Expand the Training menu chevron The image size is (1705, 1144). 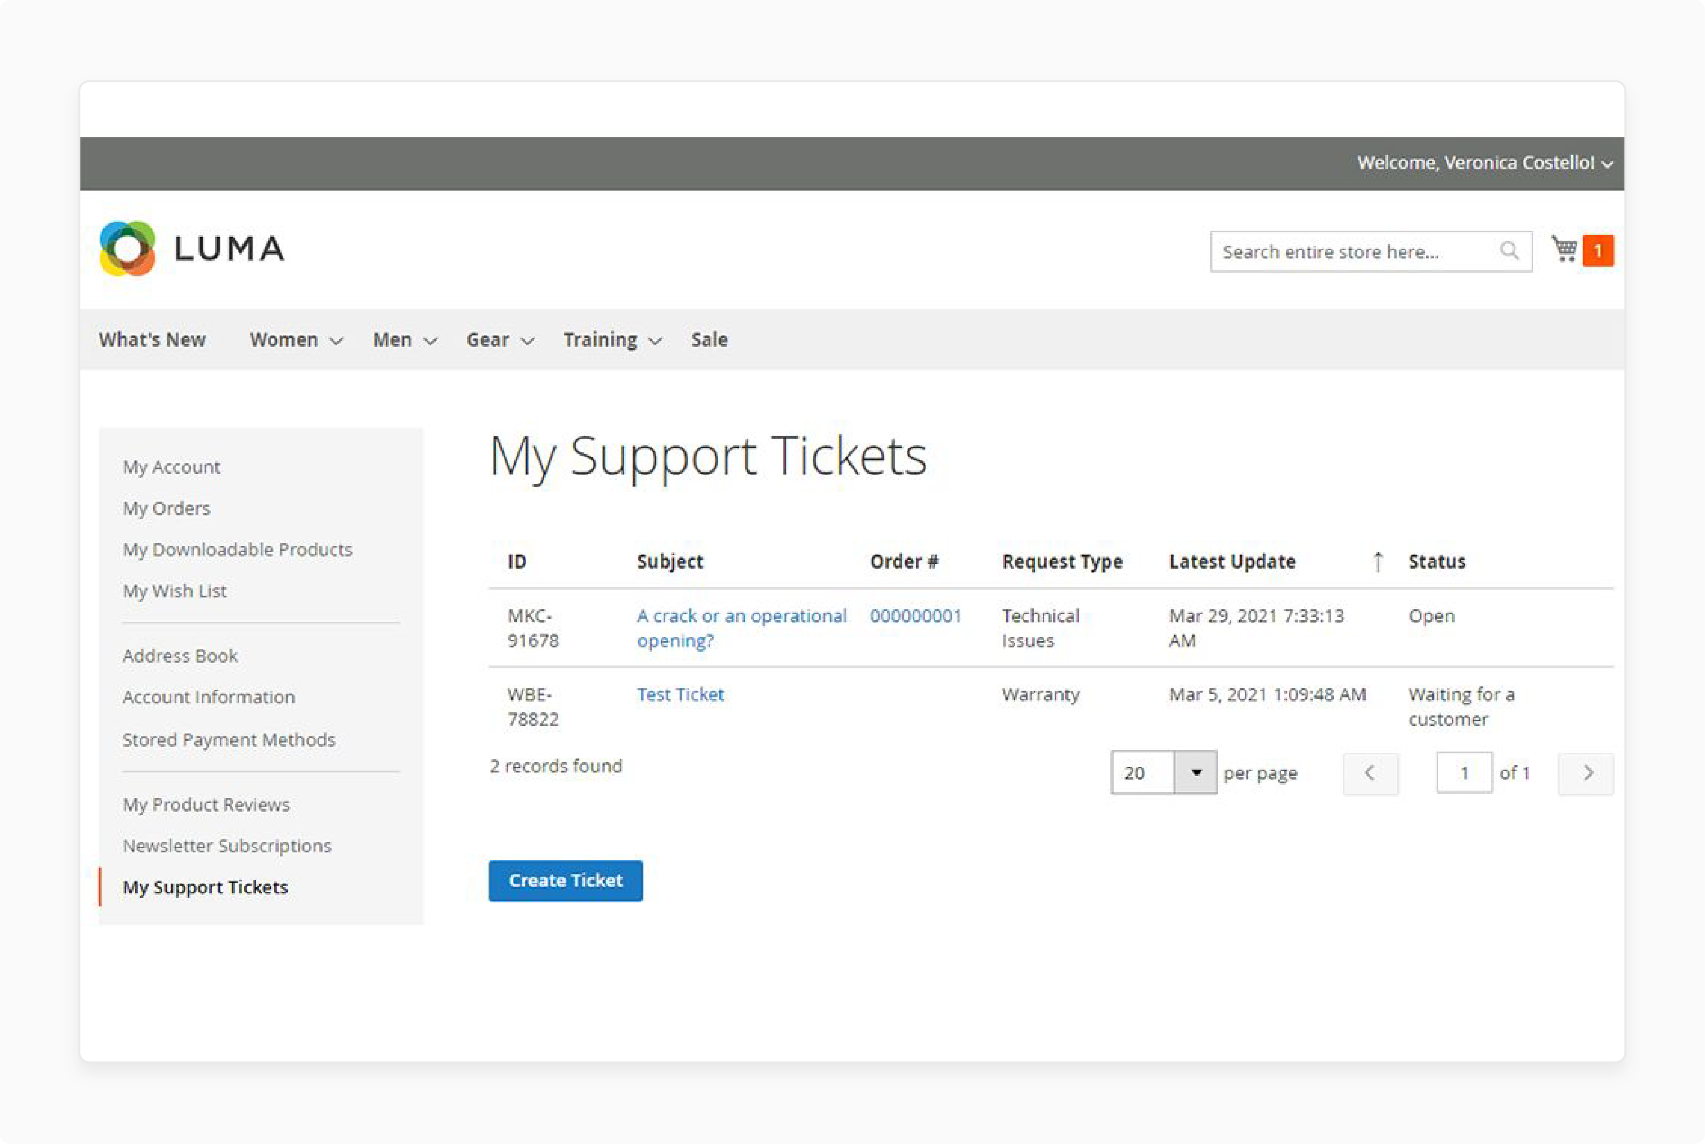655,341
